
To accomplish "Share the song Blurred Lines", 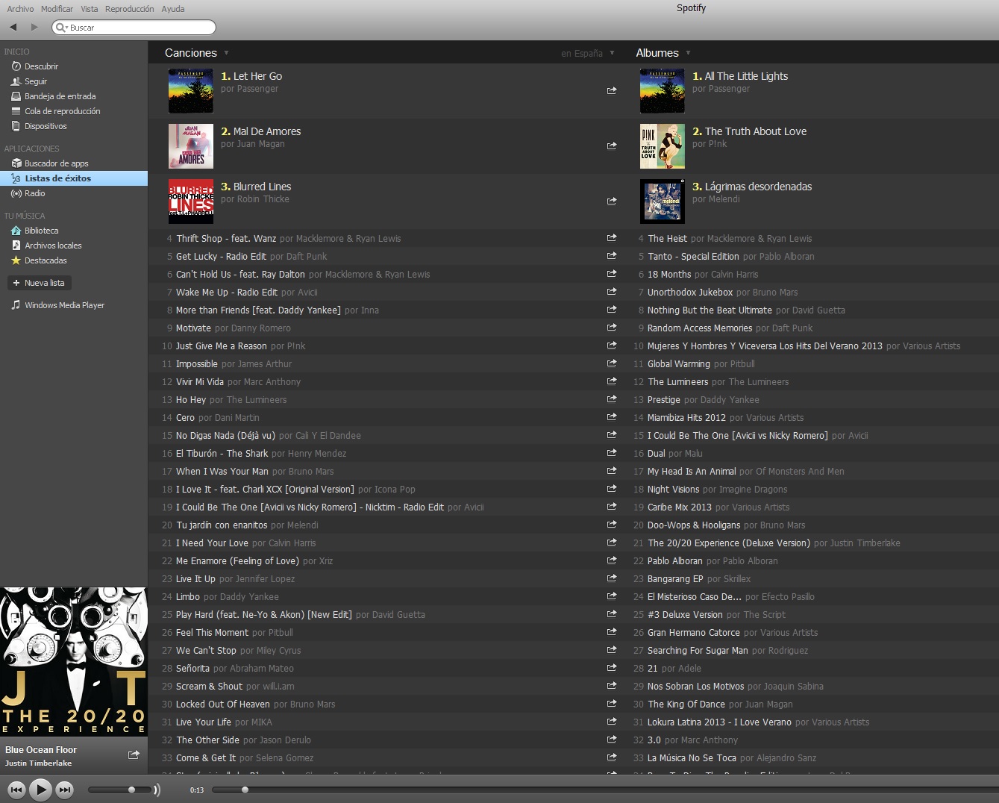I will (x=612, y=201).
